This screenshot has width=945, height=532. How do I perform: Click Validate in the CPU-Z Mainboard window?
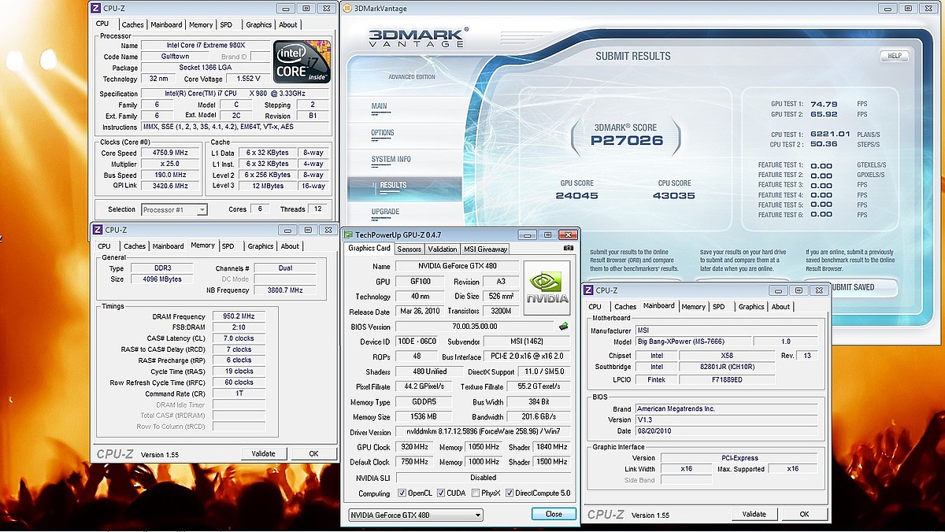point(754,514)
